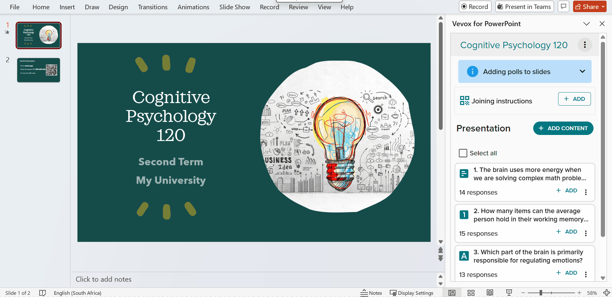Click multiple choice icon of question 3
Image resolution: width=612 pixels, height=297 pixels.
coord(464,256)
